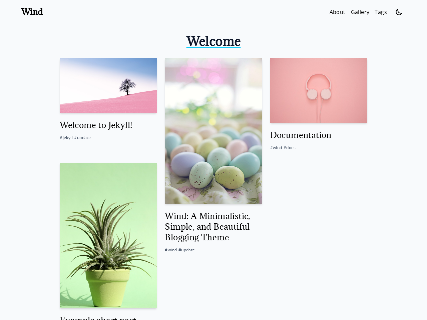
Task: Open the Gallery page
Action: pyautogui.click(x=360, y=12)
